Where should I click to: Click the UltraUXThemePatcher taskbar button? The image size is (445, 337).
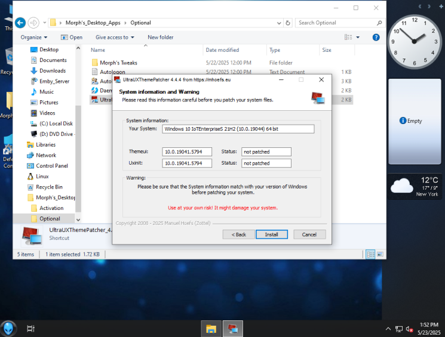coord(233,329)
